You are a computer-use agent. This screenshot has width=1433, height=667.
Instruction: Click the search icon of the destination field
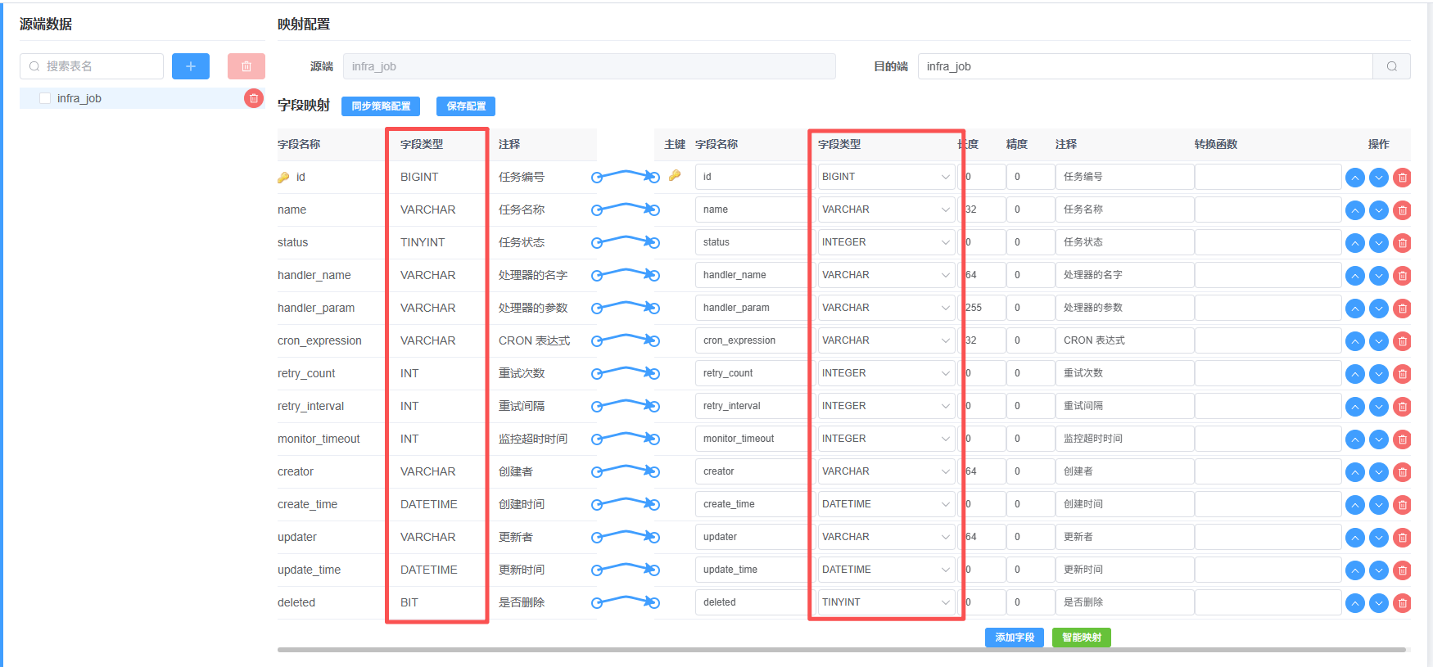point(1391,66)
